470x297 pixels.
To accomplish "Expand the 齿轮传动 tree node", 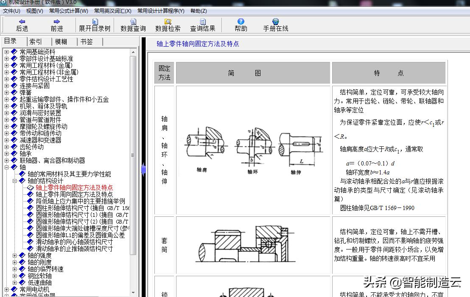I will [6, 147].
